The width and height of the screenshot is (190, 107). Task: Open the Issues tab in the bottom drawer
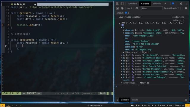click(135, 100)
